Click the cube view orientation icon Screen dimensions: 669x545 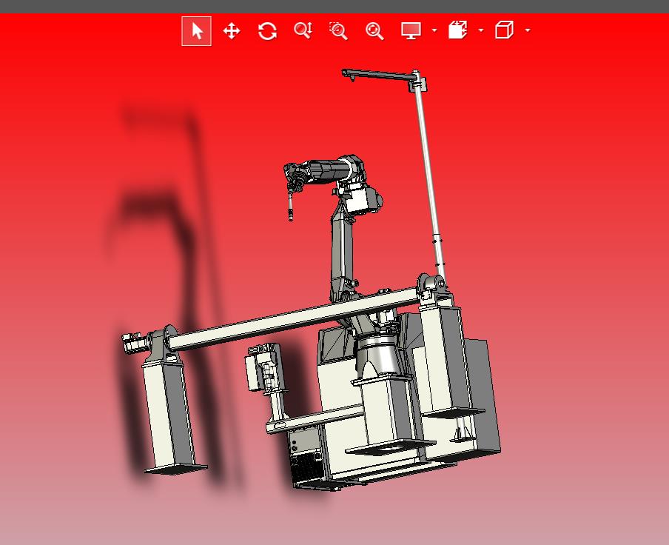(x=504, y=30)
